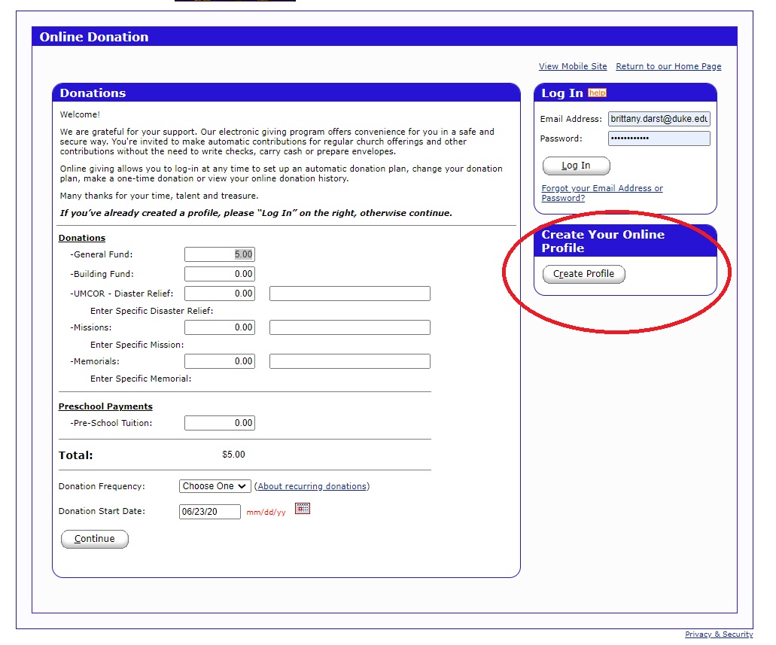Screen dimensions: 776x645
Task: Open the calendar date picker icon
Action: 303,509
